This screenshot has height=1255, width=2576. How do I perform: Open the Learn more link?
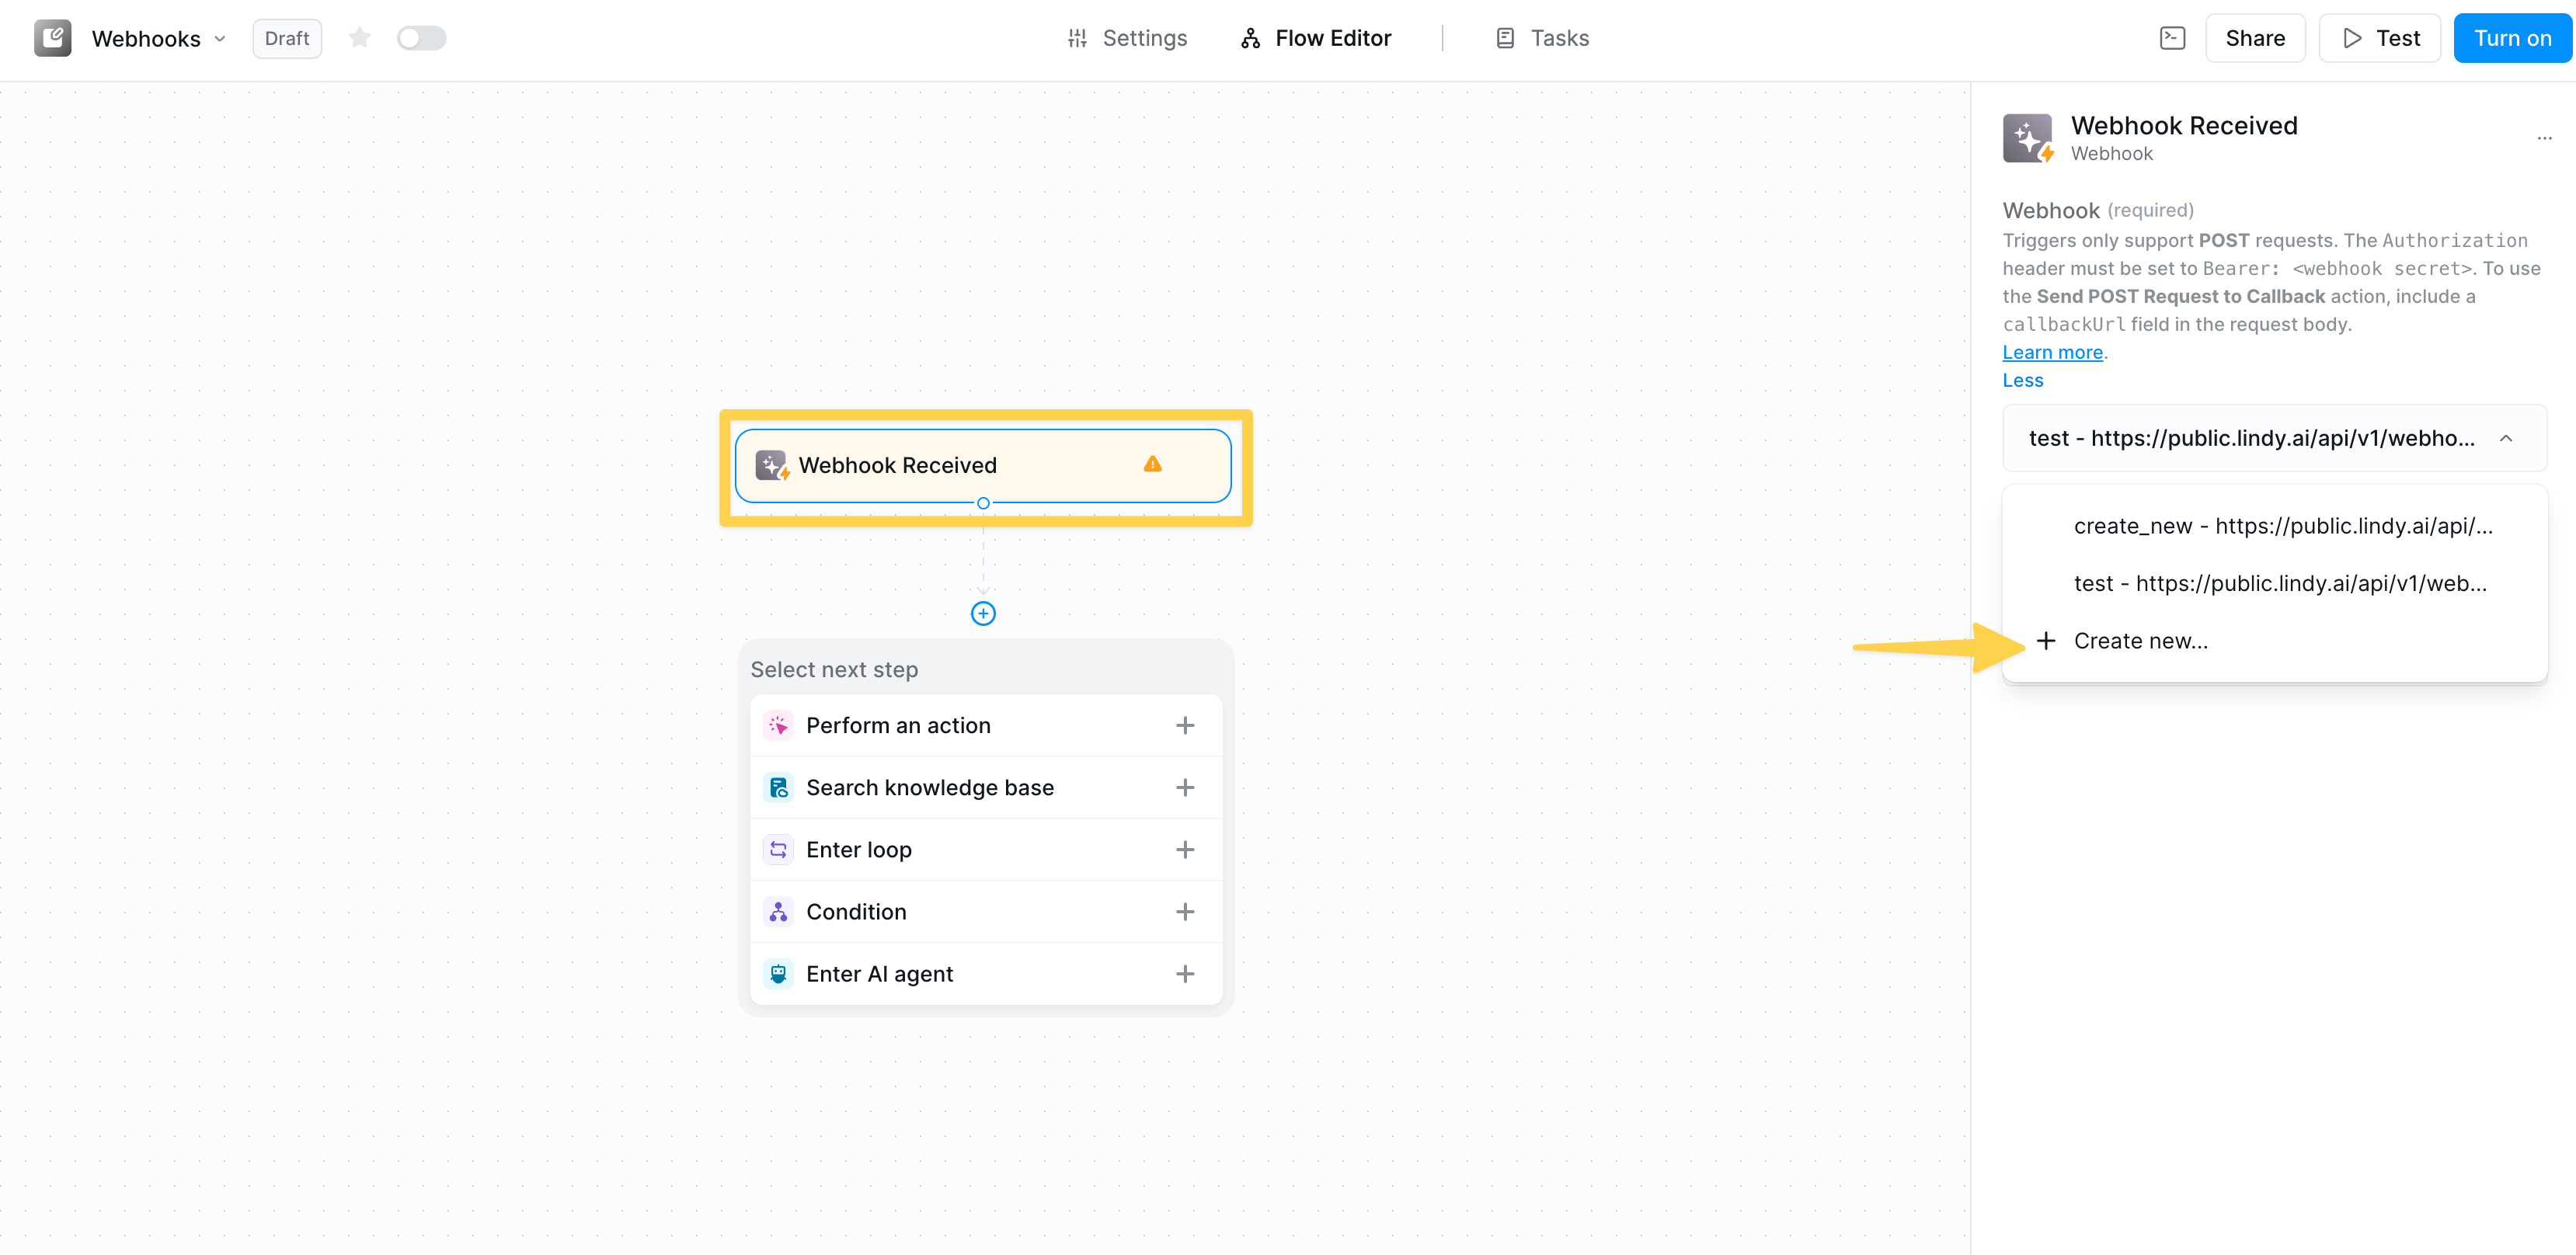pyautogui.click(x=2052, y=352)
